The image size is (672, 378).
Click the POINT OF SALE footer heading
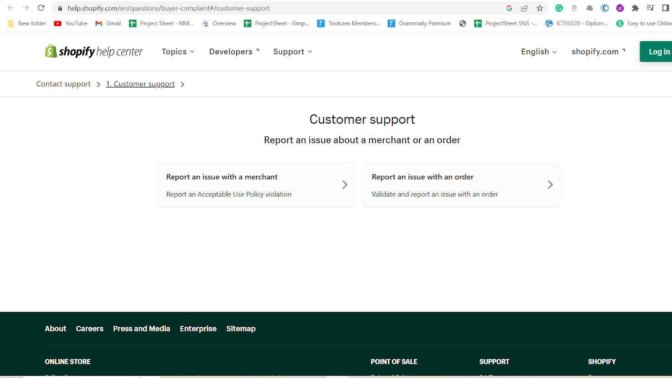[x=394, y=362]
